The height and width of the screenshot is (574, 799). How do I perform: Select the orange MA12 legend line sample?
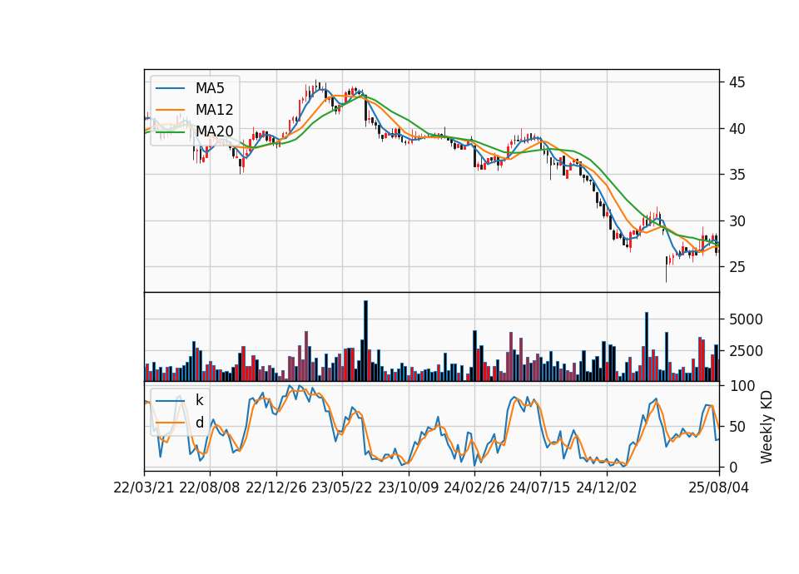click(170, 110)
